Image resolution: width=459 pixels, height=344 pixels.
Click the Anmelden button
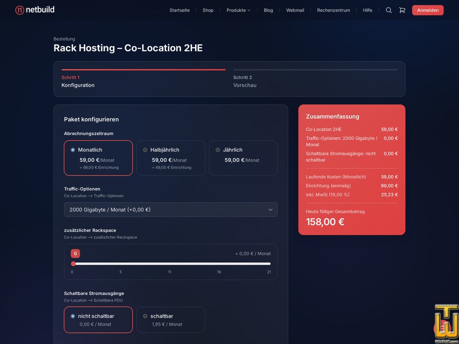coord(428,10)
